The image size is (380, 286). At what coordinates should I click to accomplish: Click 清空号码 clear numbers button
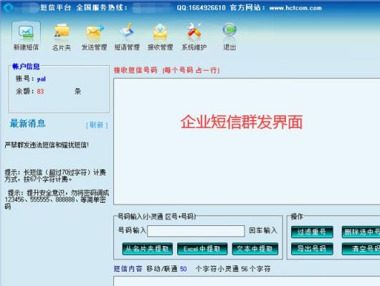click(361, 249)
